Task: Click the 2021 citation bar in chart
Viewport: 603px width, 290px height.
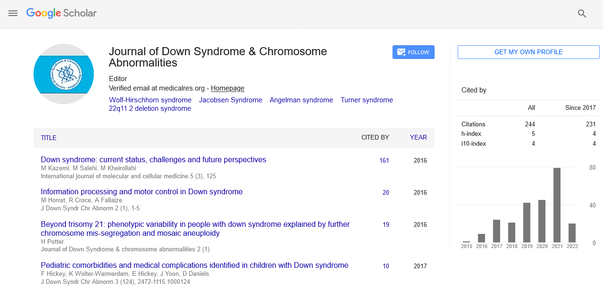Action: [x=557, y=205]
